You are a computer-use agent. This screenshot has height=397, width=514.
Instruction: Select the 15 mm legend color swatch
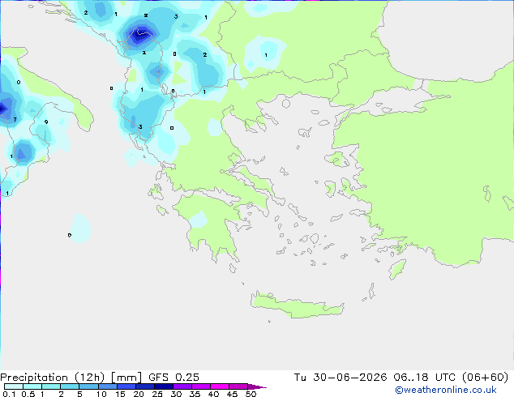point(126,386)
